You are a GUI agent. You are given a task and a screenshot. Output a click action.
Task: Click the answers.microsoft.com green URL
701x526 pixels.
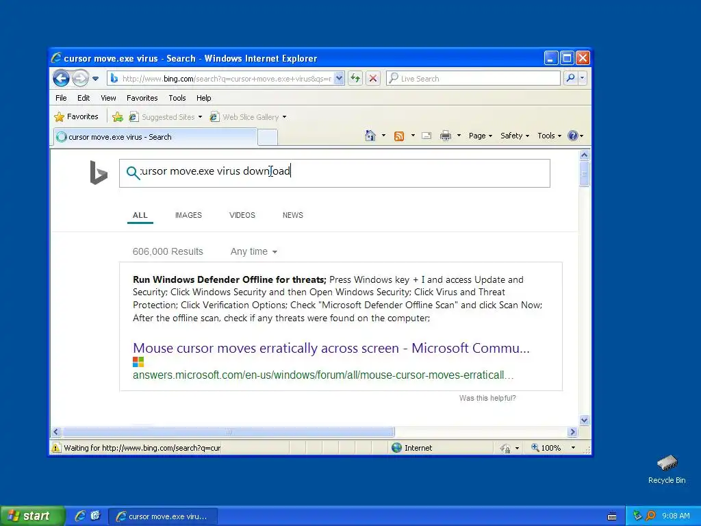click(x=323, y=375)
